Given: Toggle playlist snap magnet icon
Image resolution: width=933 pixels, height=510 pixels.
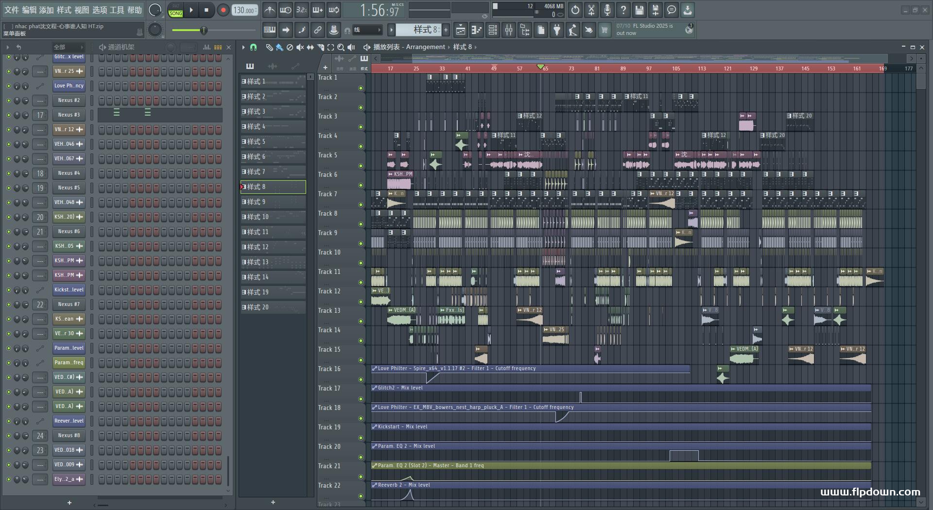Looking at the screenshot, I should (253, 47).
